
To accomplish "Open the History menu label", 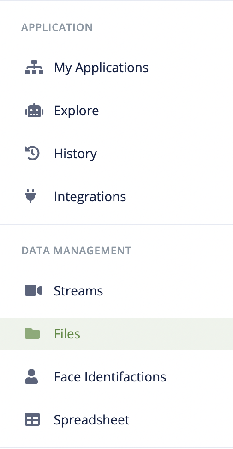I will tap(76, 154).
